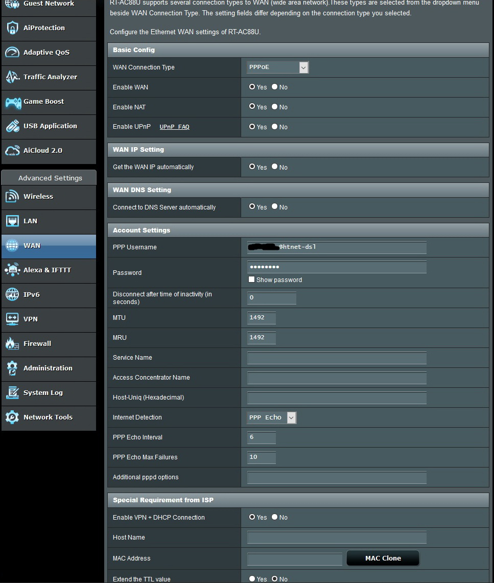The width and height of the screenshot is (494, 583).
Task: Open USB Application via its USB icon
Action: point(12,126)
